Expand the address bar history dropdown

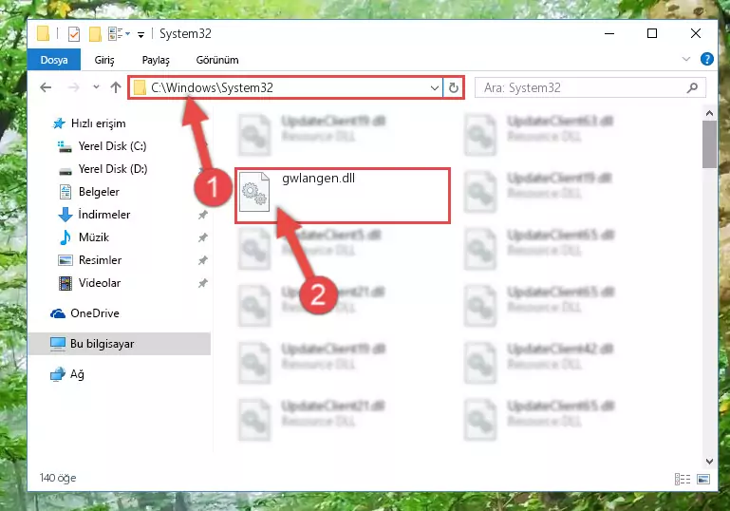(x=435, y=87)
